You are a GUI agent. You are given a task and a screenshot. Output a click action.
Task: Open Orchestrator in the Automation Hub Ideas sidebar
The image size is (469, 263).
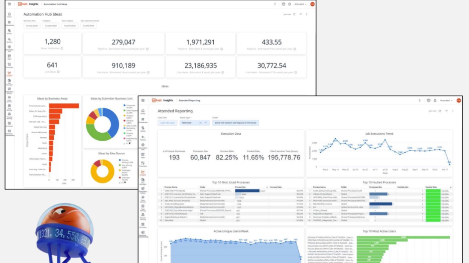tap(9, 23)
